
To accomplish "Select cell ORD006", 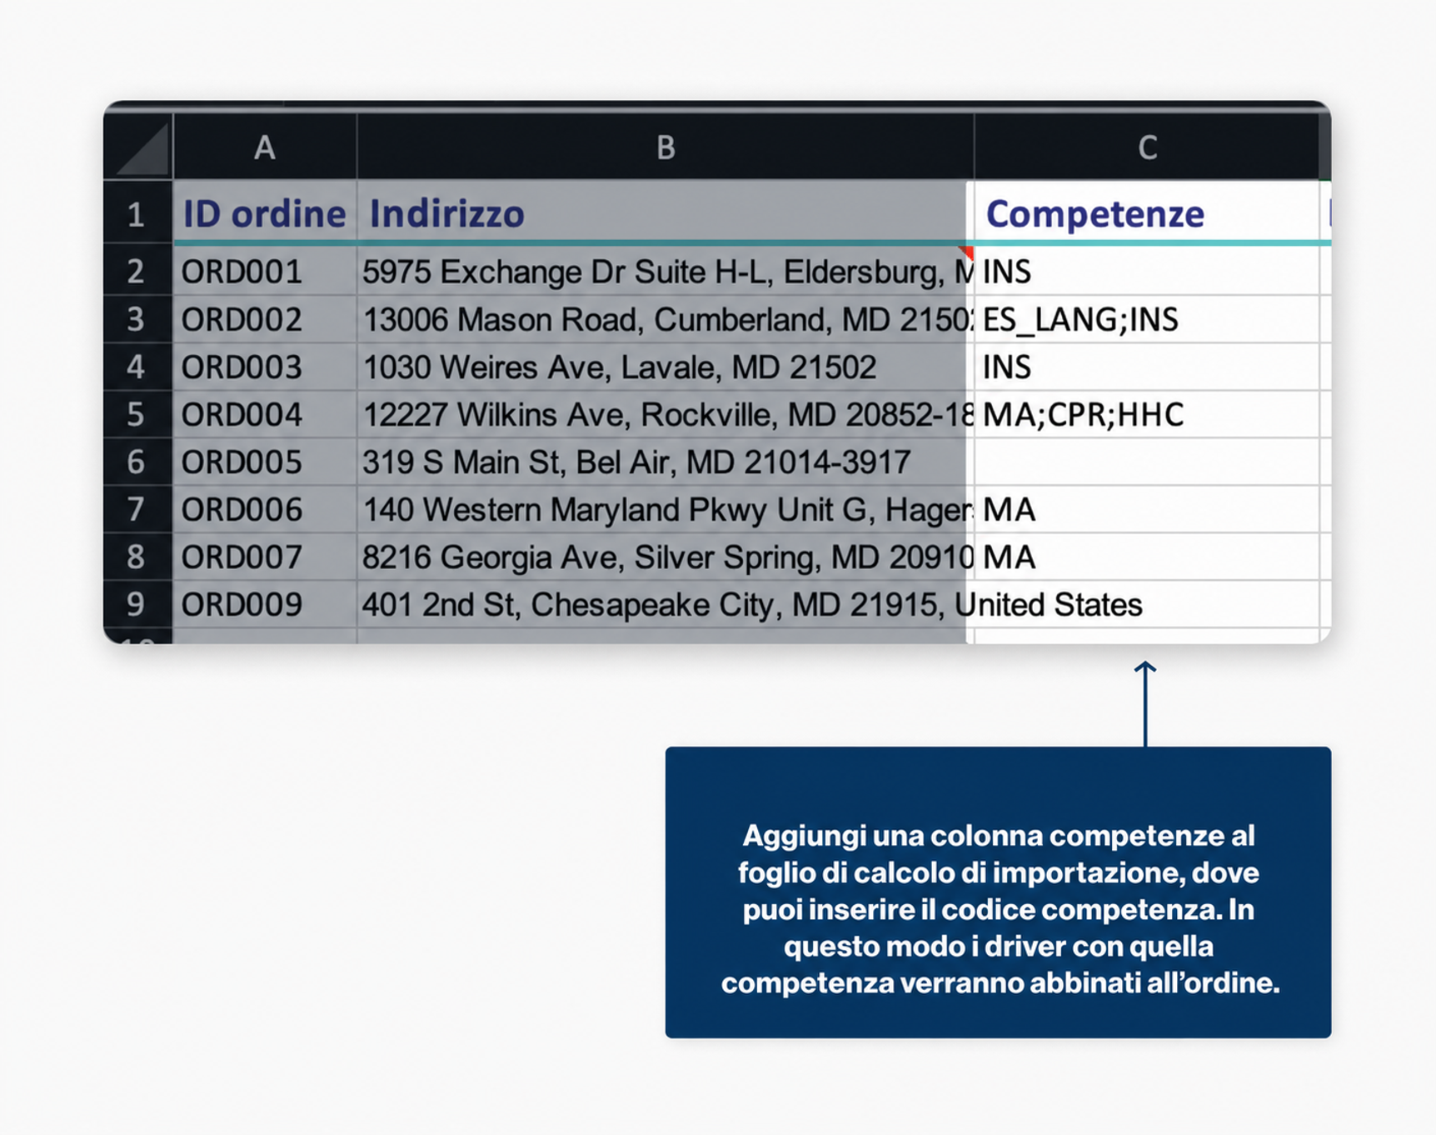I will pos(265,509).
